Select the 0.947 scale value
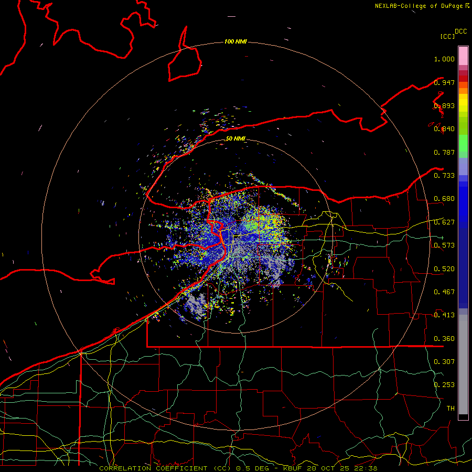This screenshot has width=472, height=472. [444, 82]
